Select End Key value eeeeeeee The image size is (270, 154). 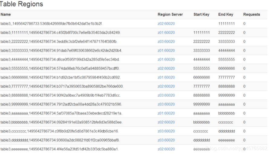pos(226,140)
